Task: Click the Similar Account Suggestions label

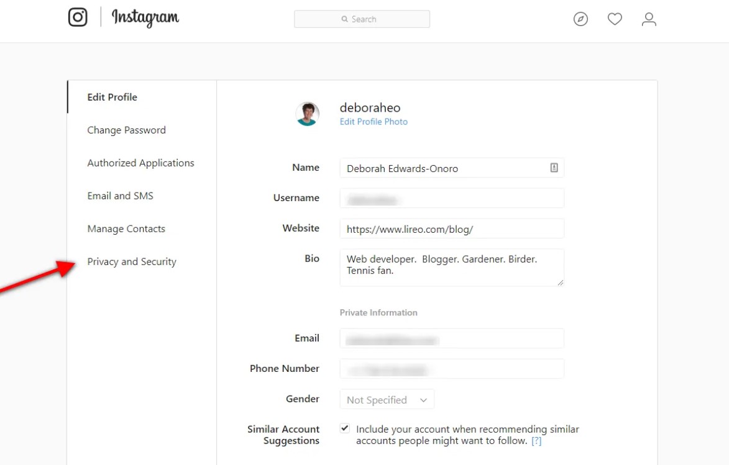Action: 283,435
